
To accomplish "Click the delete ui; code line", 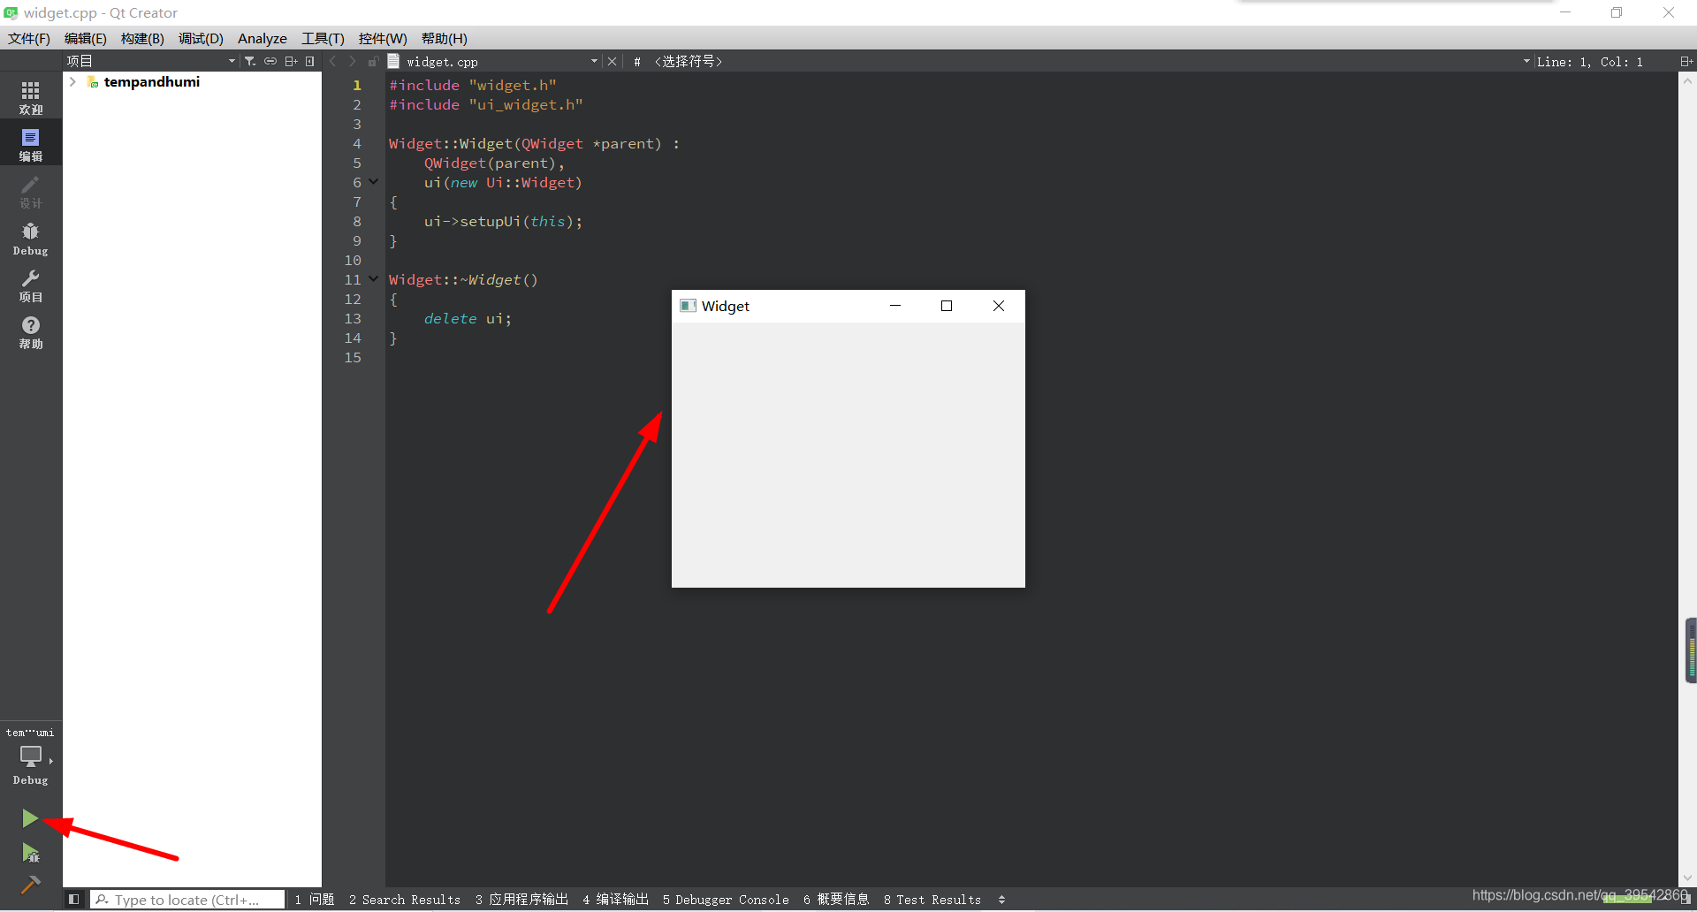I will (468, 318).
